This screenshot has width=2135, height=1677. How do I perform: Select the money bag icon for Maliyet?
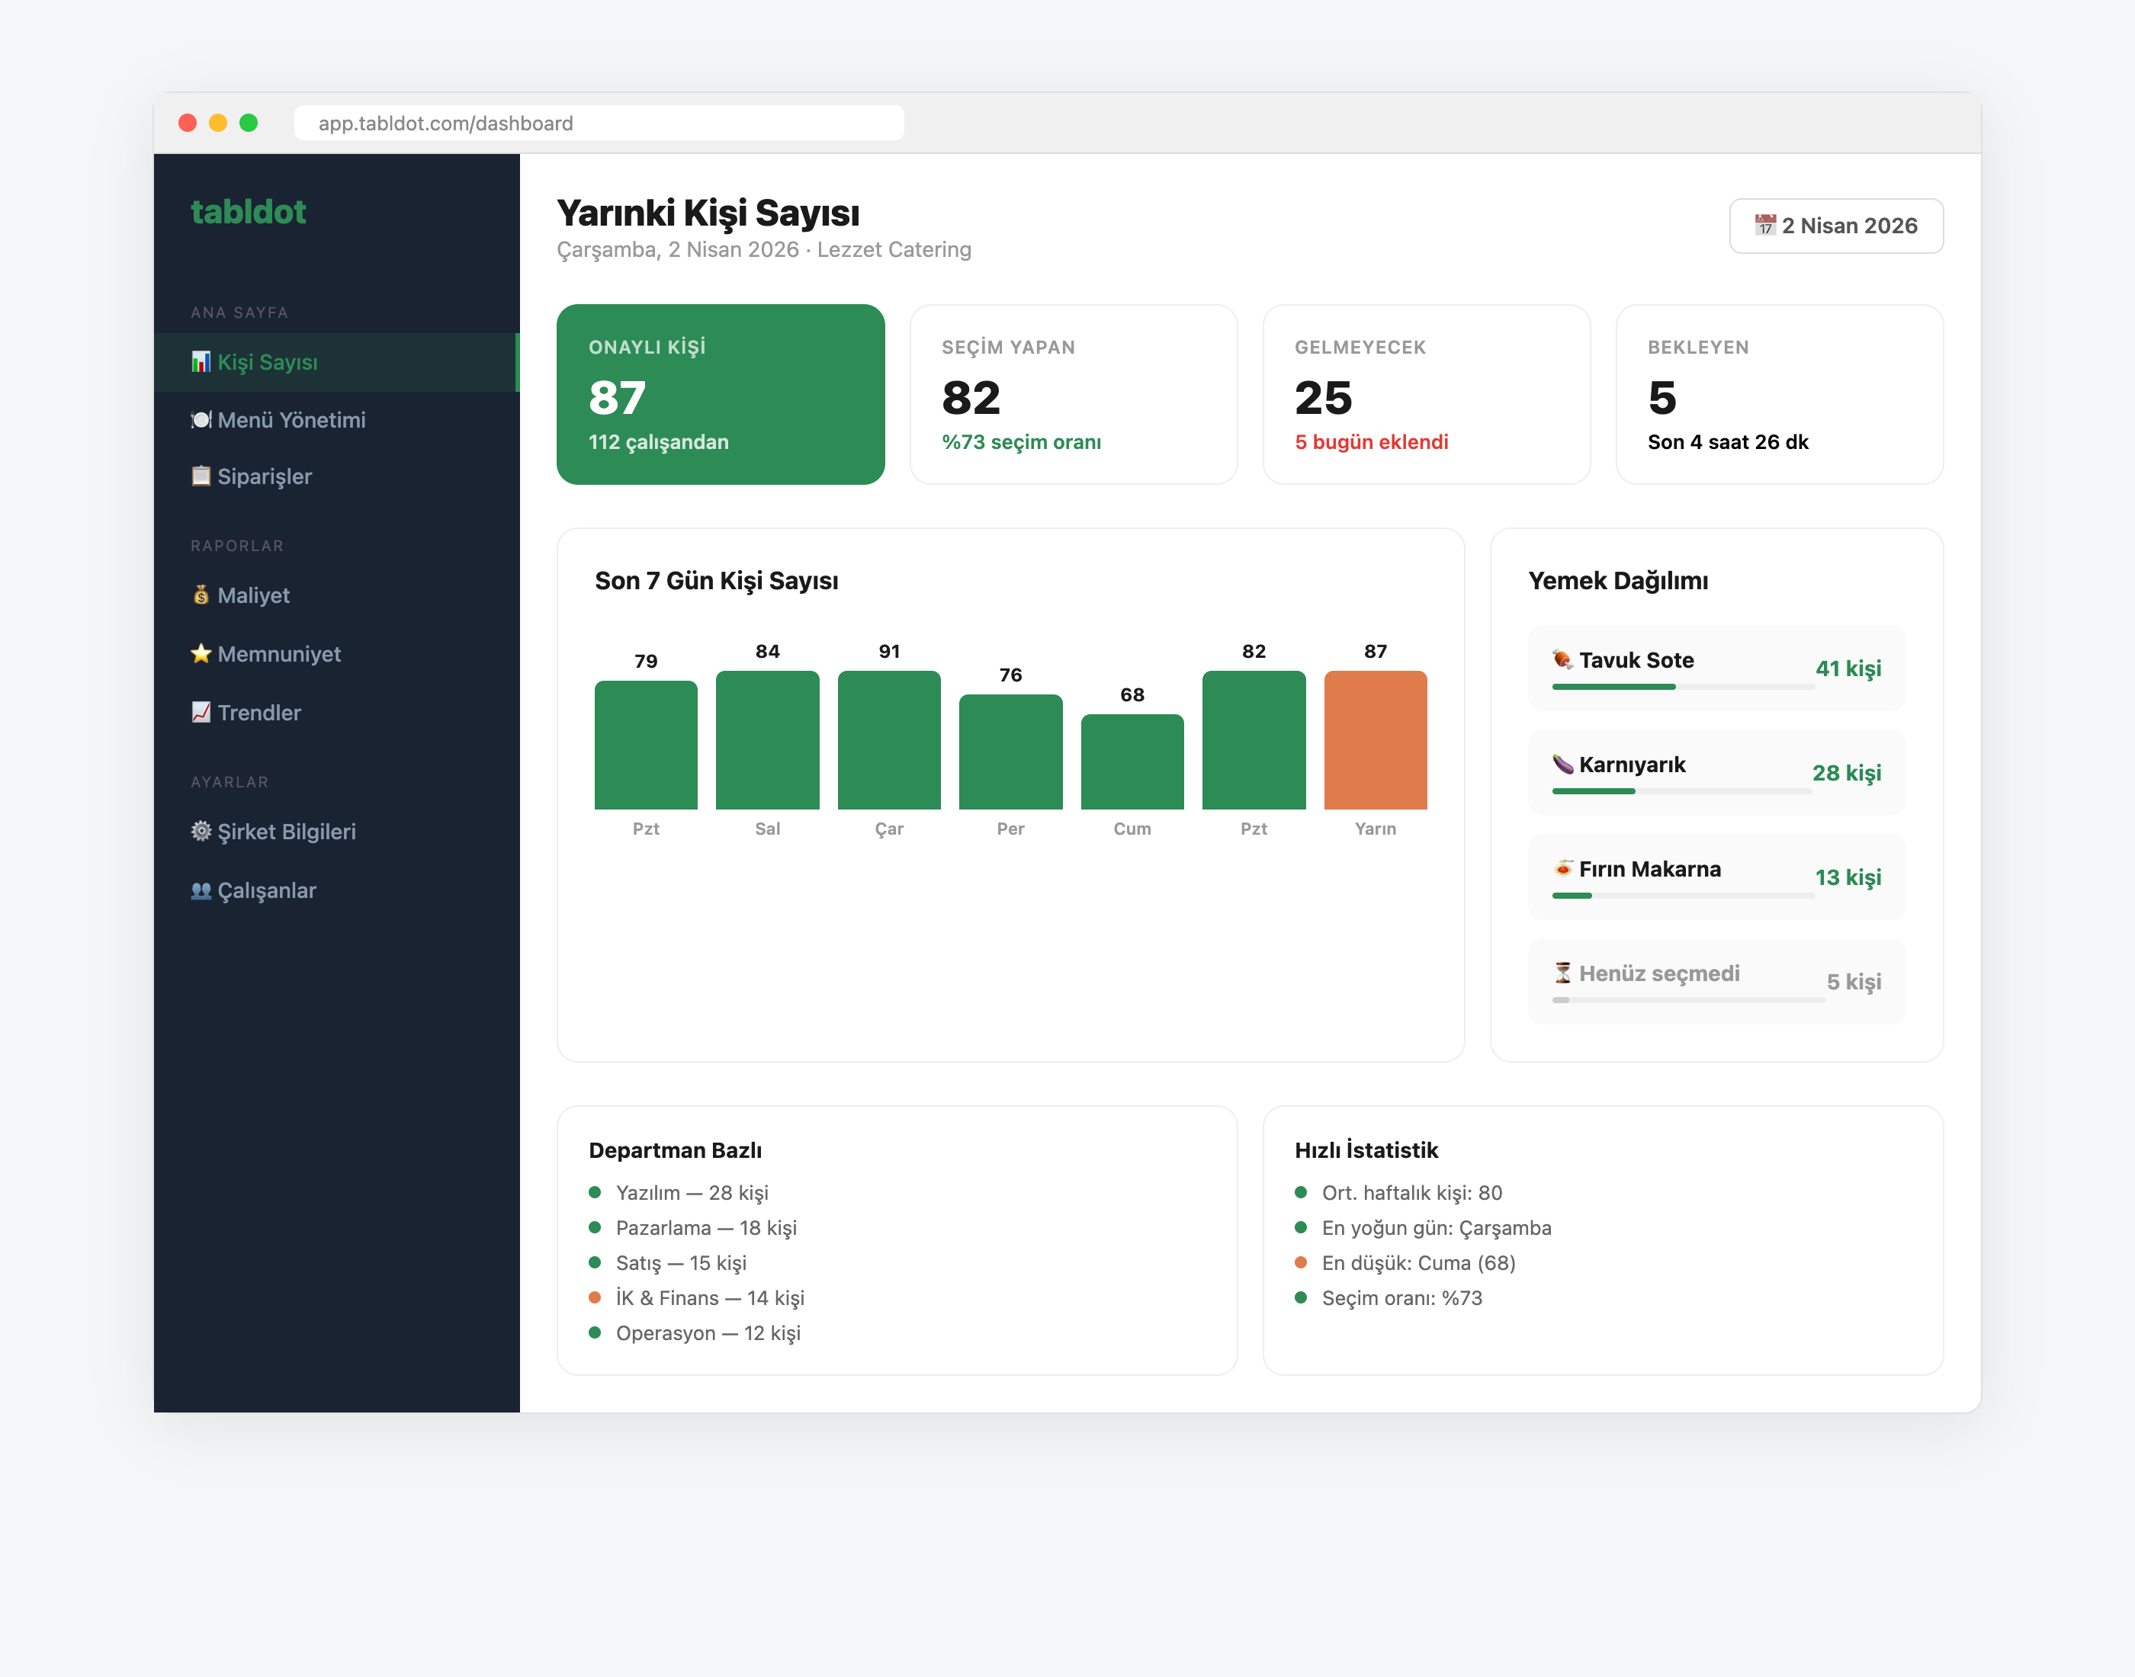201,595
